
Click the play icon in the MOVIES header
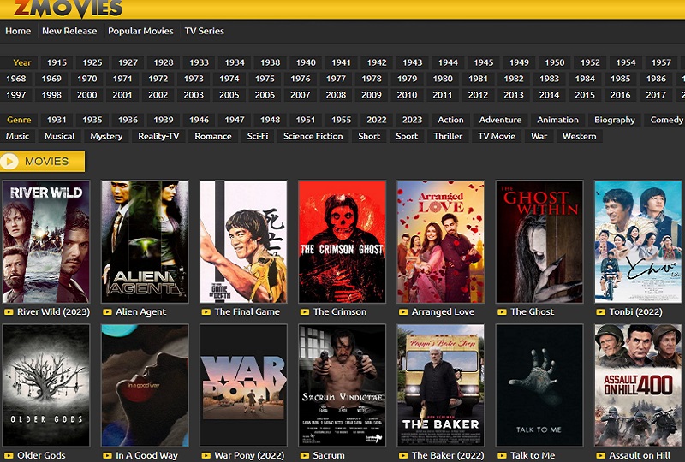pos(9,162)
